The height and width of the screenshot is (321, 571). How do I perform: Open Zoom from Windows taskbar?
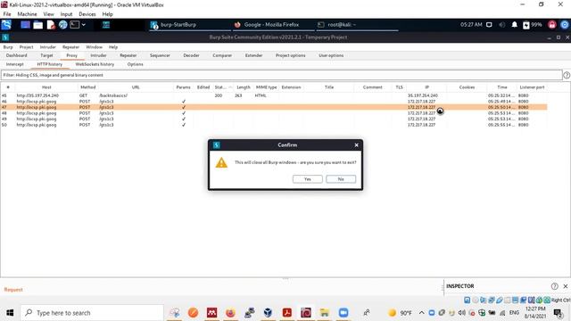tap(343, 313)
